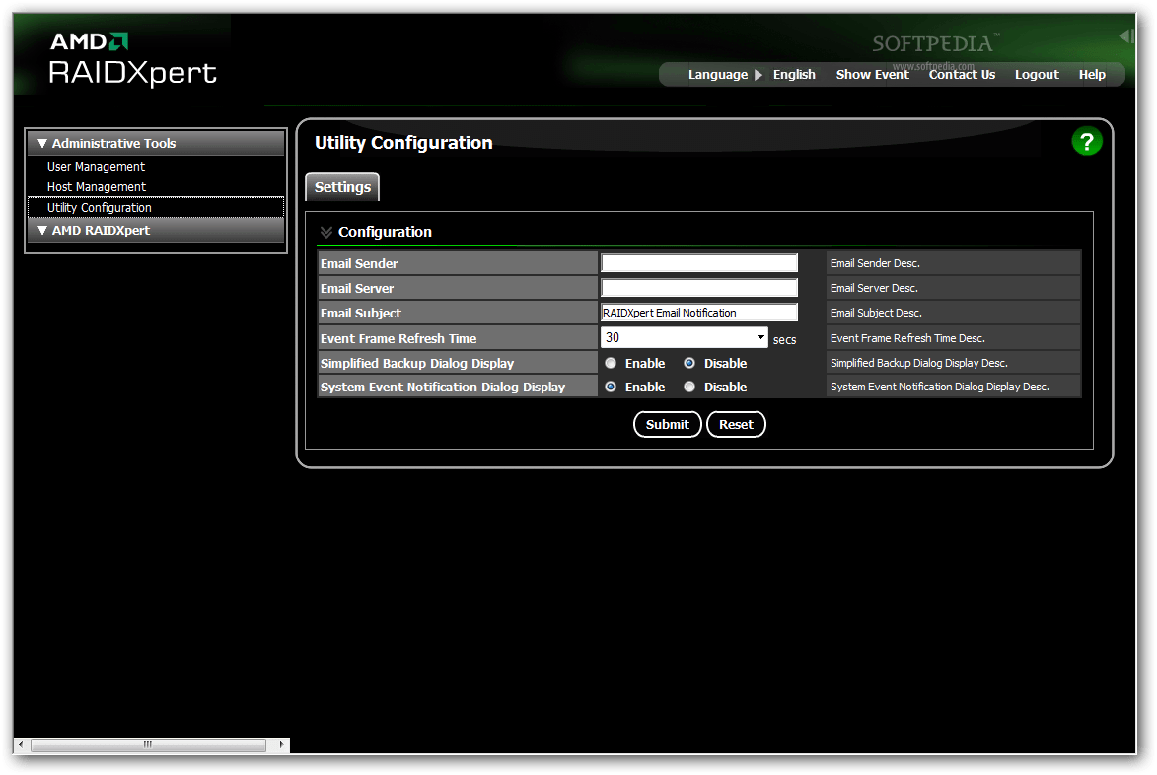Click the scrollbar left arrow

[x=21, y=744]
